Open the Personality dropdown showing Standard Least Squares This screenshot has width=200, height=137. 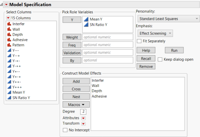point(168,19)
